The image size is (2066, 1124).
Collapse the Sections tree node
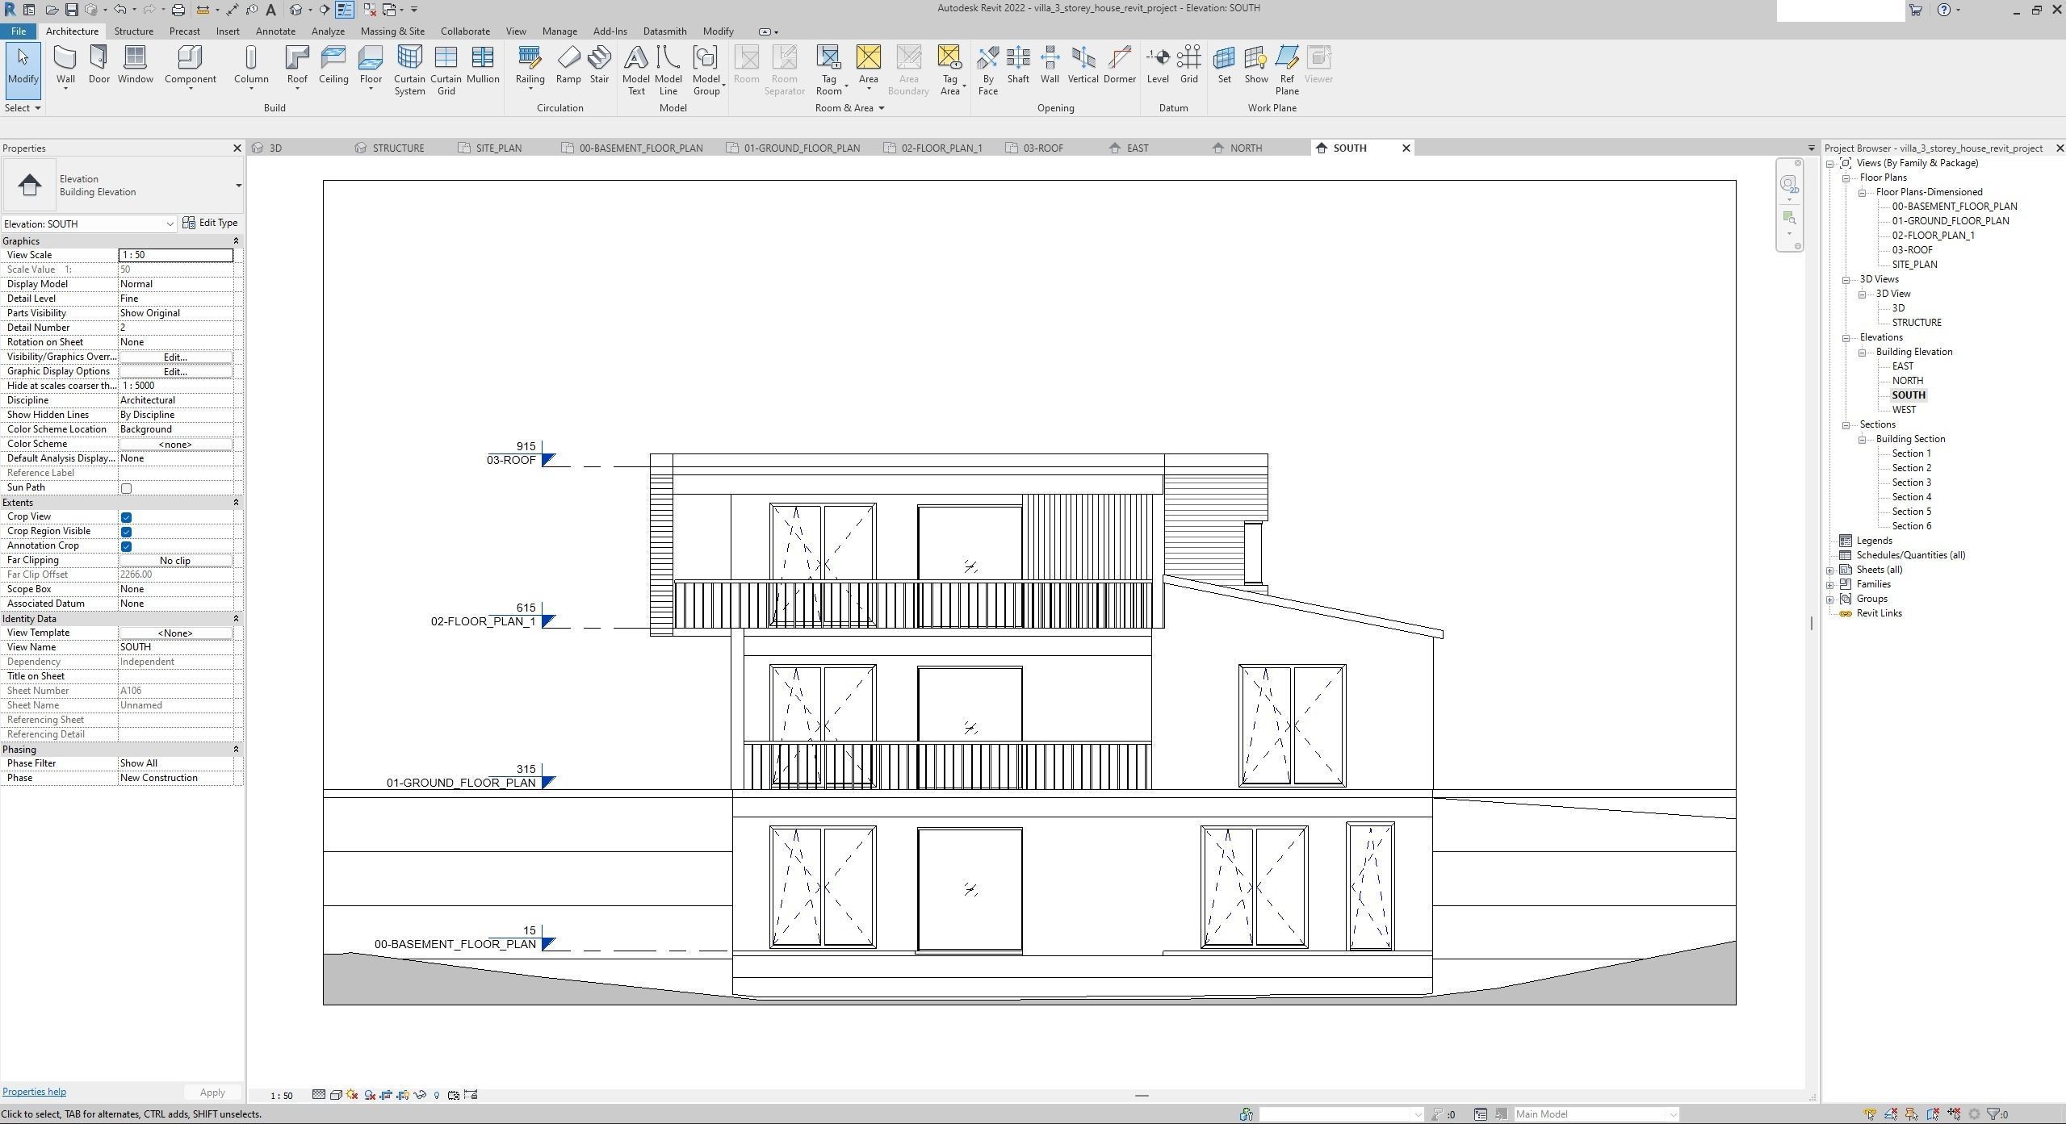pos(1846,425)
